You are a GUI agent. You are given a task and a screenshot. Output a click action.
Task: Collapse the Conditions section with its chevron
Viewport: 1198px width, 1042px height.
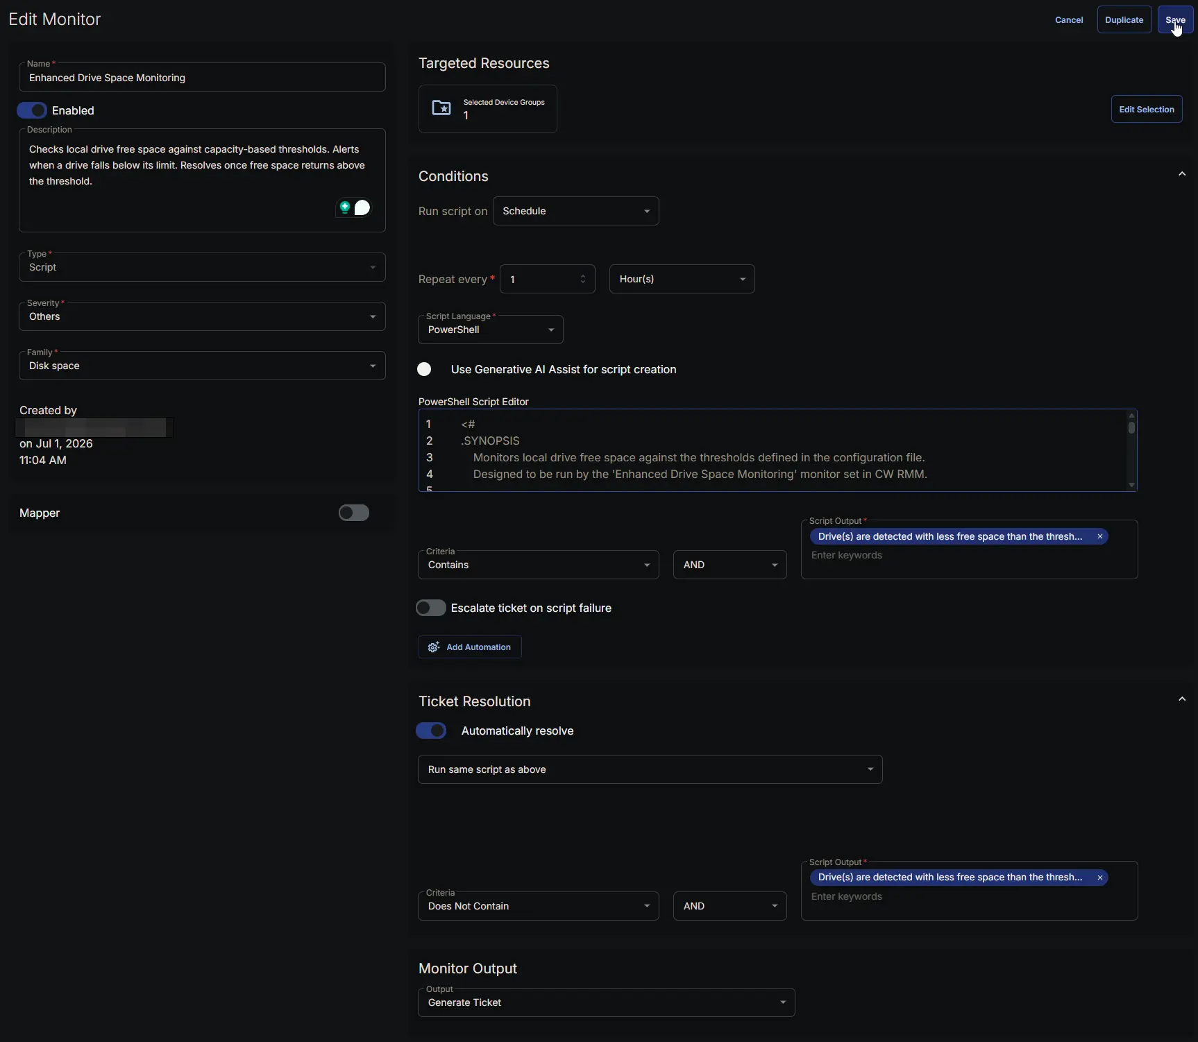[1182, 174]
